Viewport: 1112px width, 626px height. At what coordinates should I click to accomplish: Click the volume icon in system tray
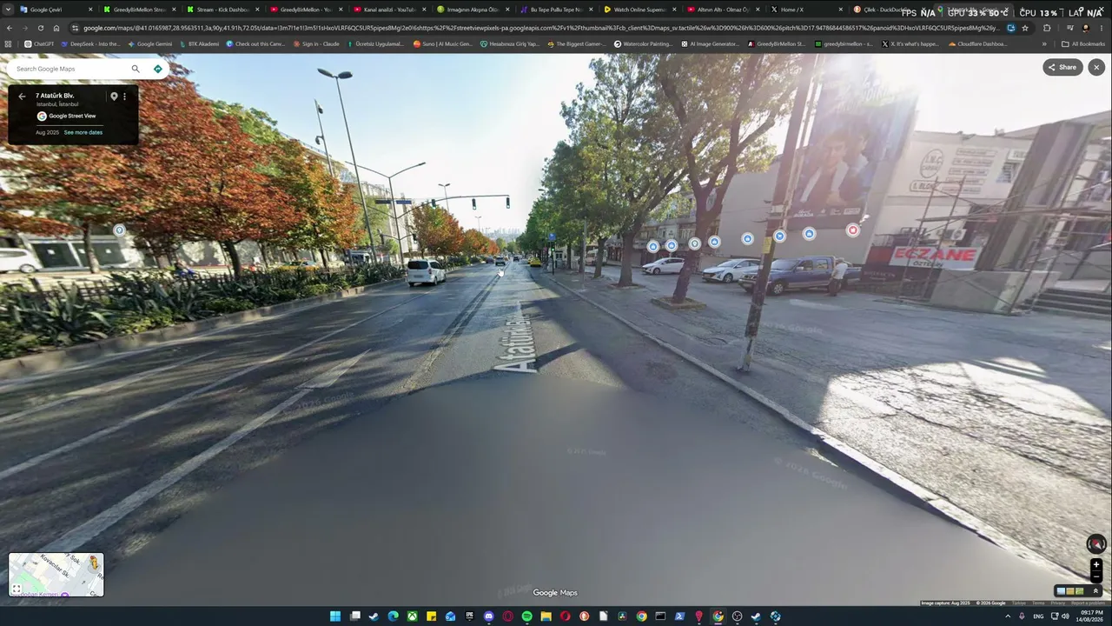pos(1065,616)
